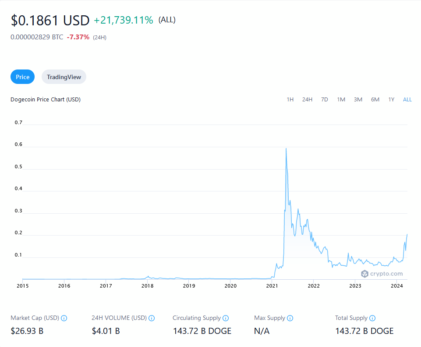421x347 pixels.
Task: Click the 2019 x-axis year label
Action: pyautogui.click(x=189, y=286)
